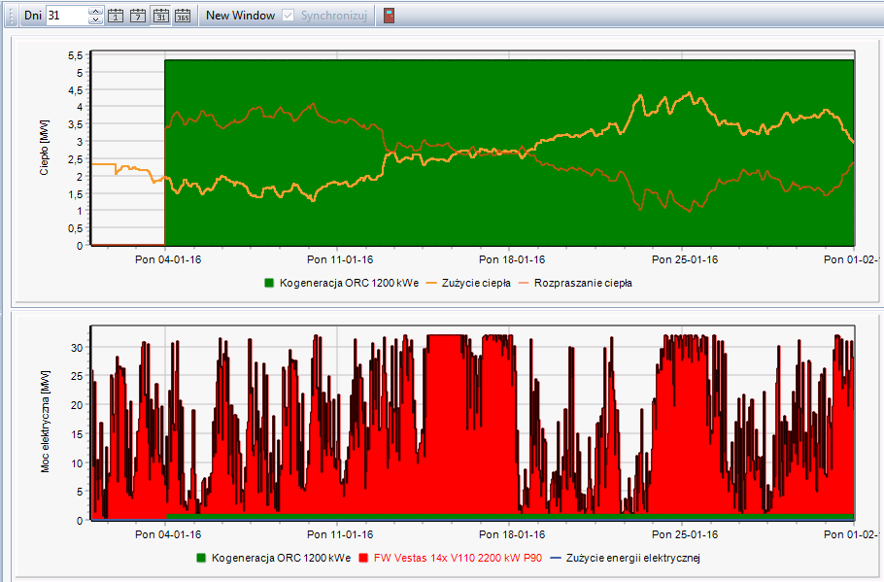
Task: Click Pon 18-01-16 label on heat chart
Action: (512, 259)
